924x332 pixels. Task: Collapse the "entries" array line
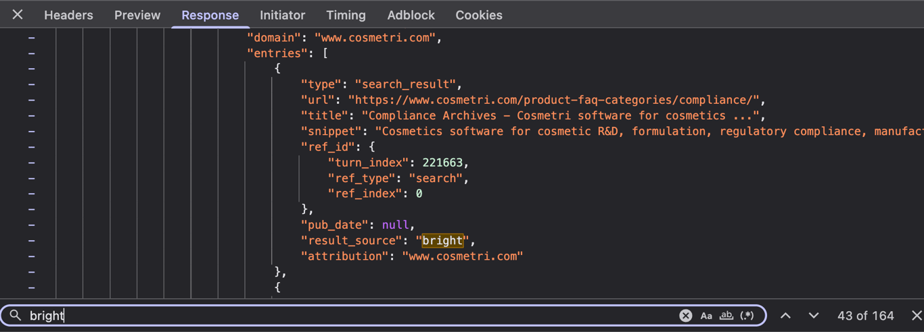tap(31, 53)
